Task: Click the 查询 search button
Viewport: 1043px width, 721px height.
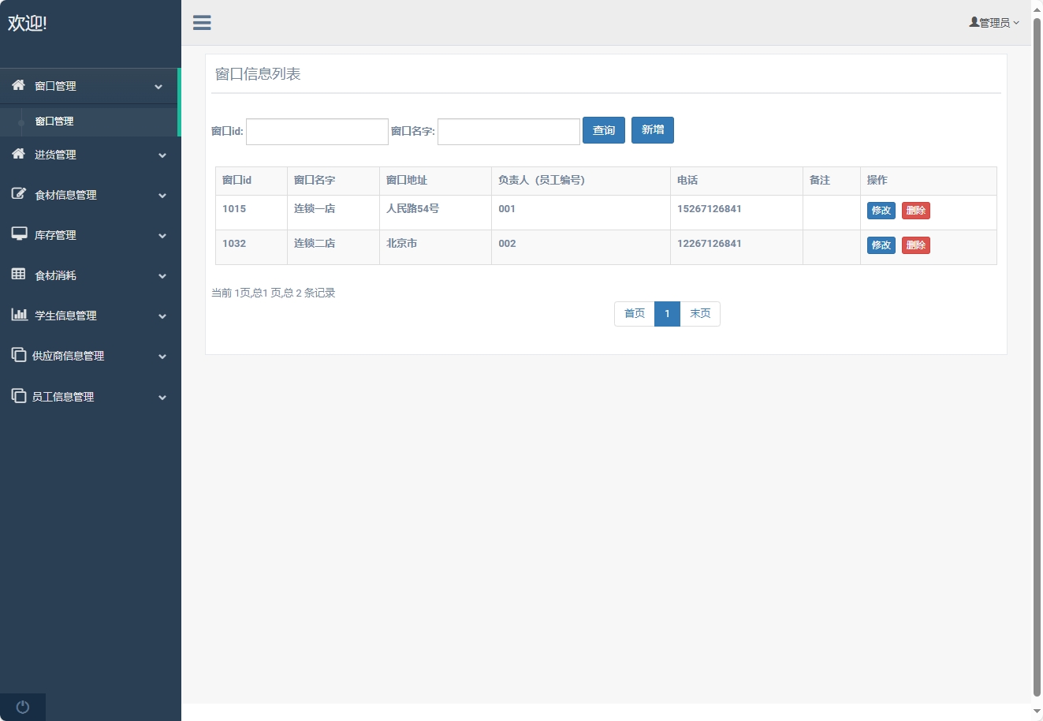Action: pos(603,131)
